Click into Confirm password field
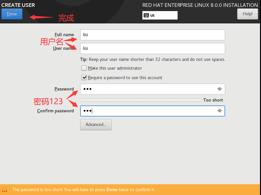Screen dimensions: 261x195 point(152,111)
